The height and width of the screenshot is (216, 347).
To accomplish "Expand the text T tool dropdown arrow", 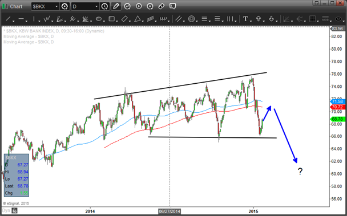I will [251, 21].
